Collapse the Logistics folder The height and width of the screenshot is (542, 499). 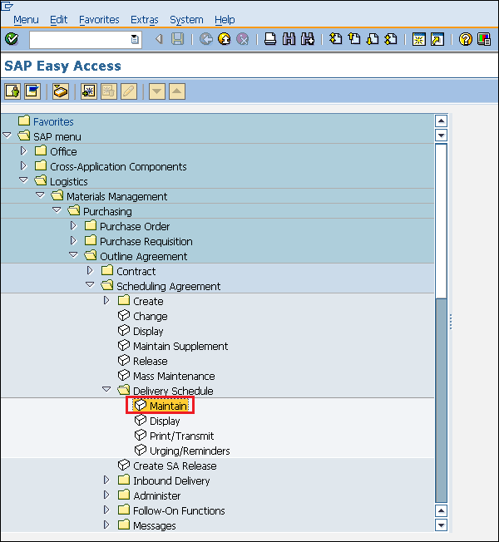tap(23, 180)
